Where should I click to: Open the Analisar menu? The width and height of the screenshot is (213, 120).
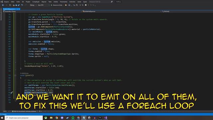pos(56,2)
